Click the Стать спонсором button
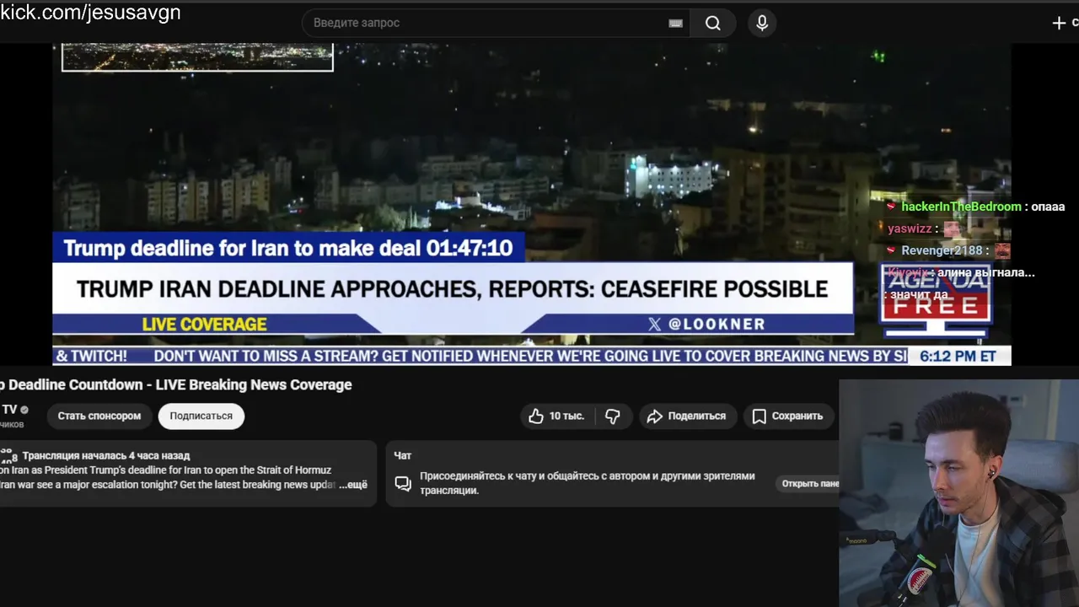The height and width of the screenshot is (607, 1079). point(99,416)
